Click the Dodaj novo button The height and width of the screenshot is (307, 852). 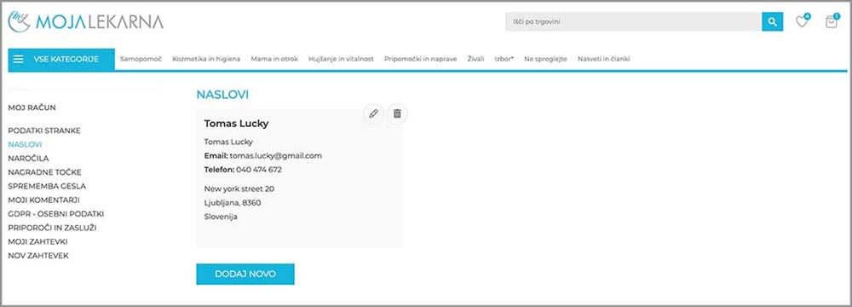(245, 274)
